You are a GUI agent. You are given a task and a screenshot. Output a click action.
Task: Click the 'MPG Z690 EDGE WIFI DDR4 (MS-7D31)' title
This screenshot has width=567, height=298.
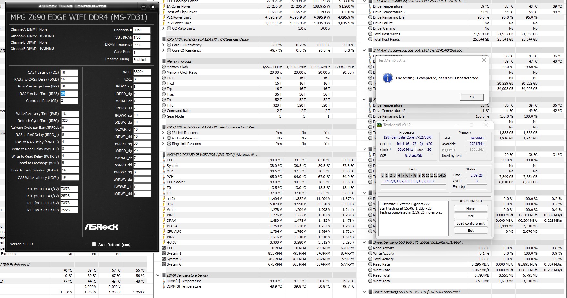[x=79, y=17]
